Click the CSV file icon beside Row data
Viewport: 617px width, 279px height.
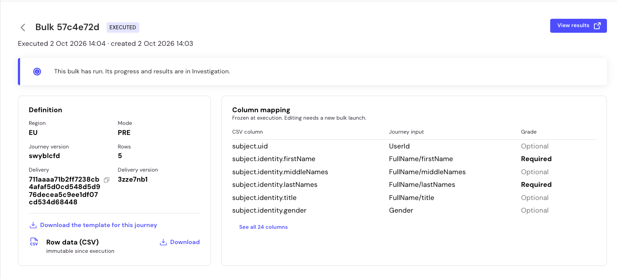(x=34, y=242)
